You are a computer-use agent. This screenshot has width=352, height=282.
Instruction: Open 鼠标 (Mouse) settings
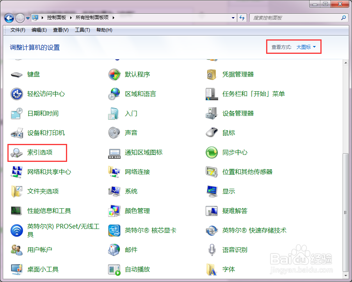[228, 133]
